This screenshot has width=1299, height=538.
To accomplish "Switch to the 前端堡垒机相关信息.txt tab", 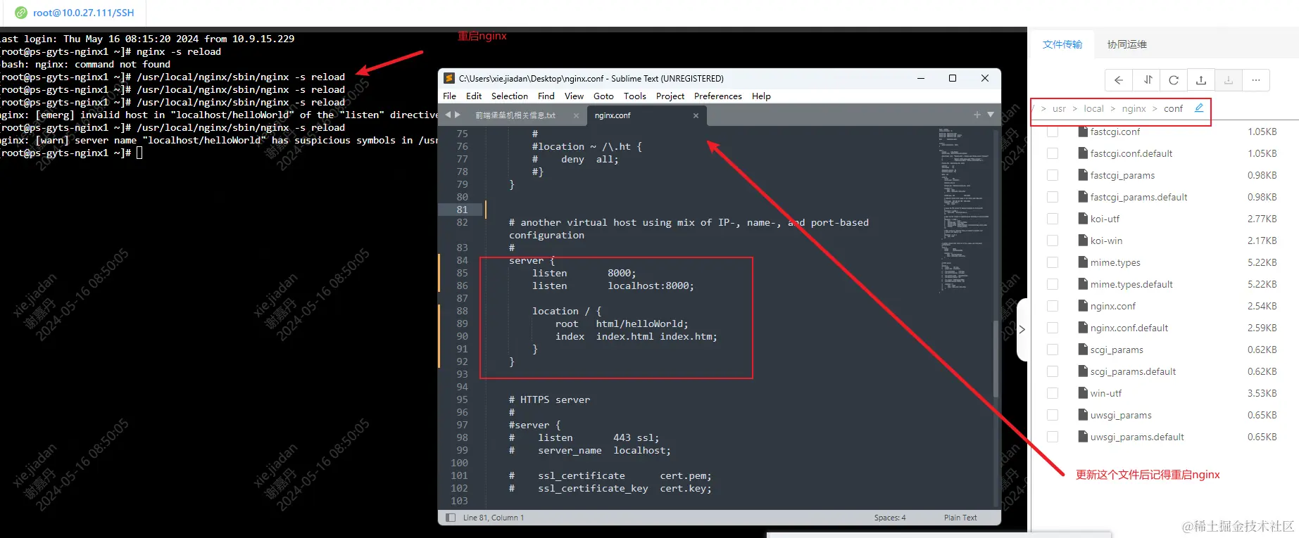I will pyautogui.click(x=515, y=115).
